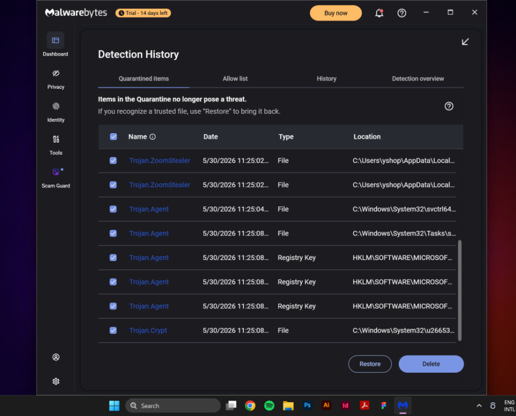516x416 pixels.
Task: Click the Delete button
Action: [431, 364]
